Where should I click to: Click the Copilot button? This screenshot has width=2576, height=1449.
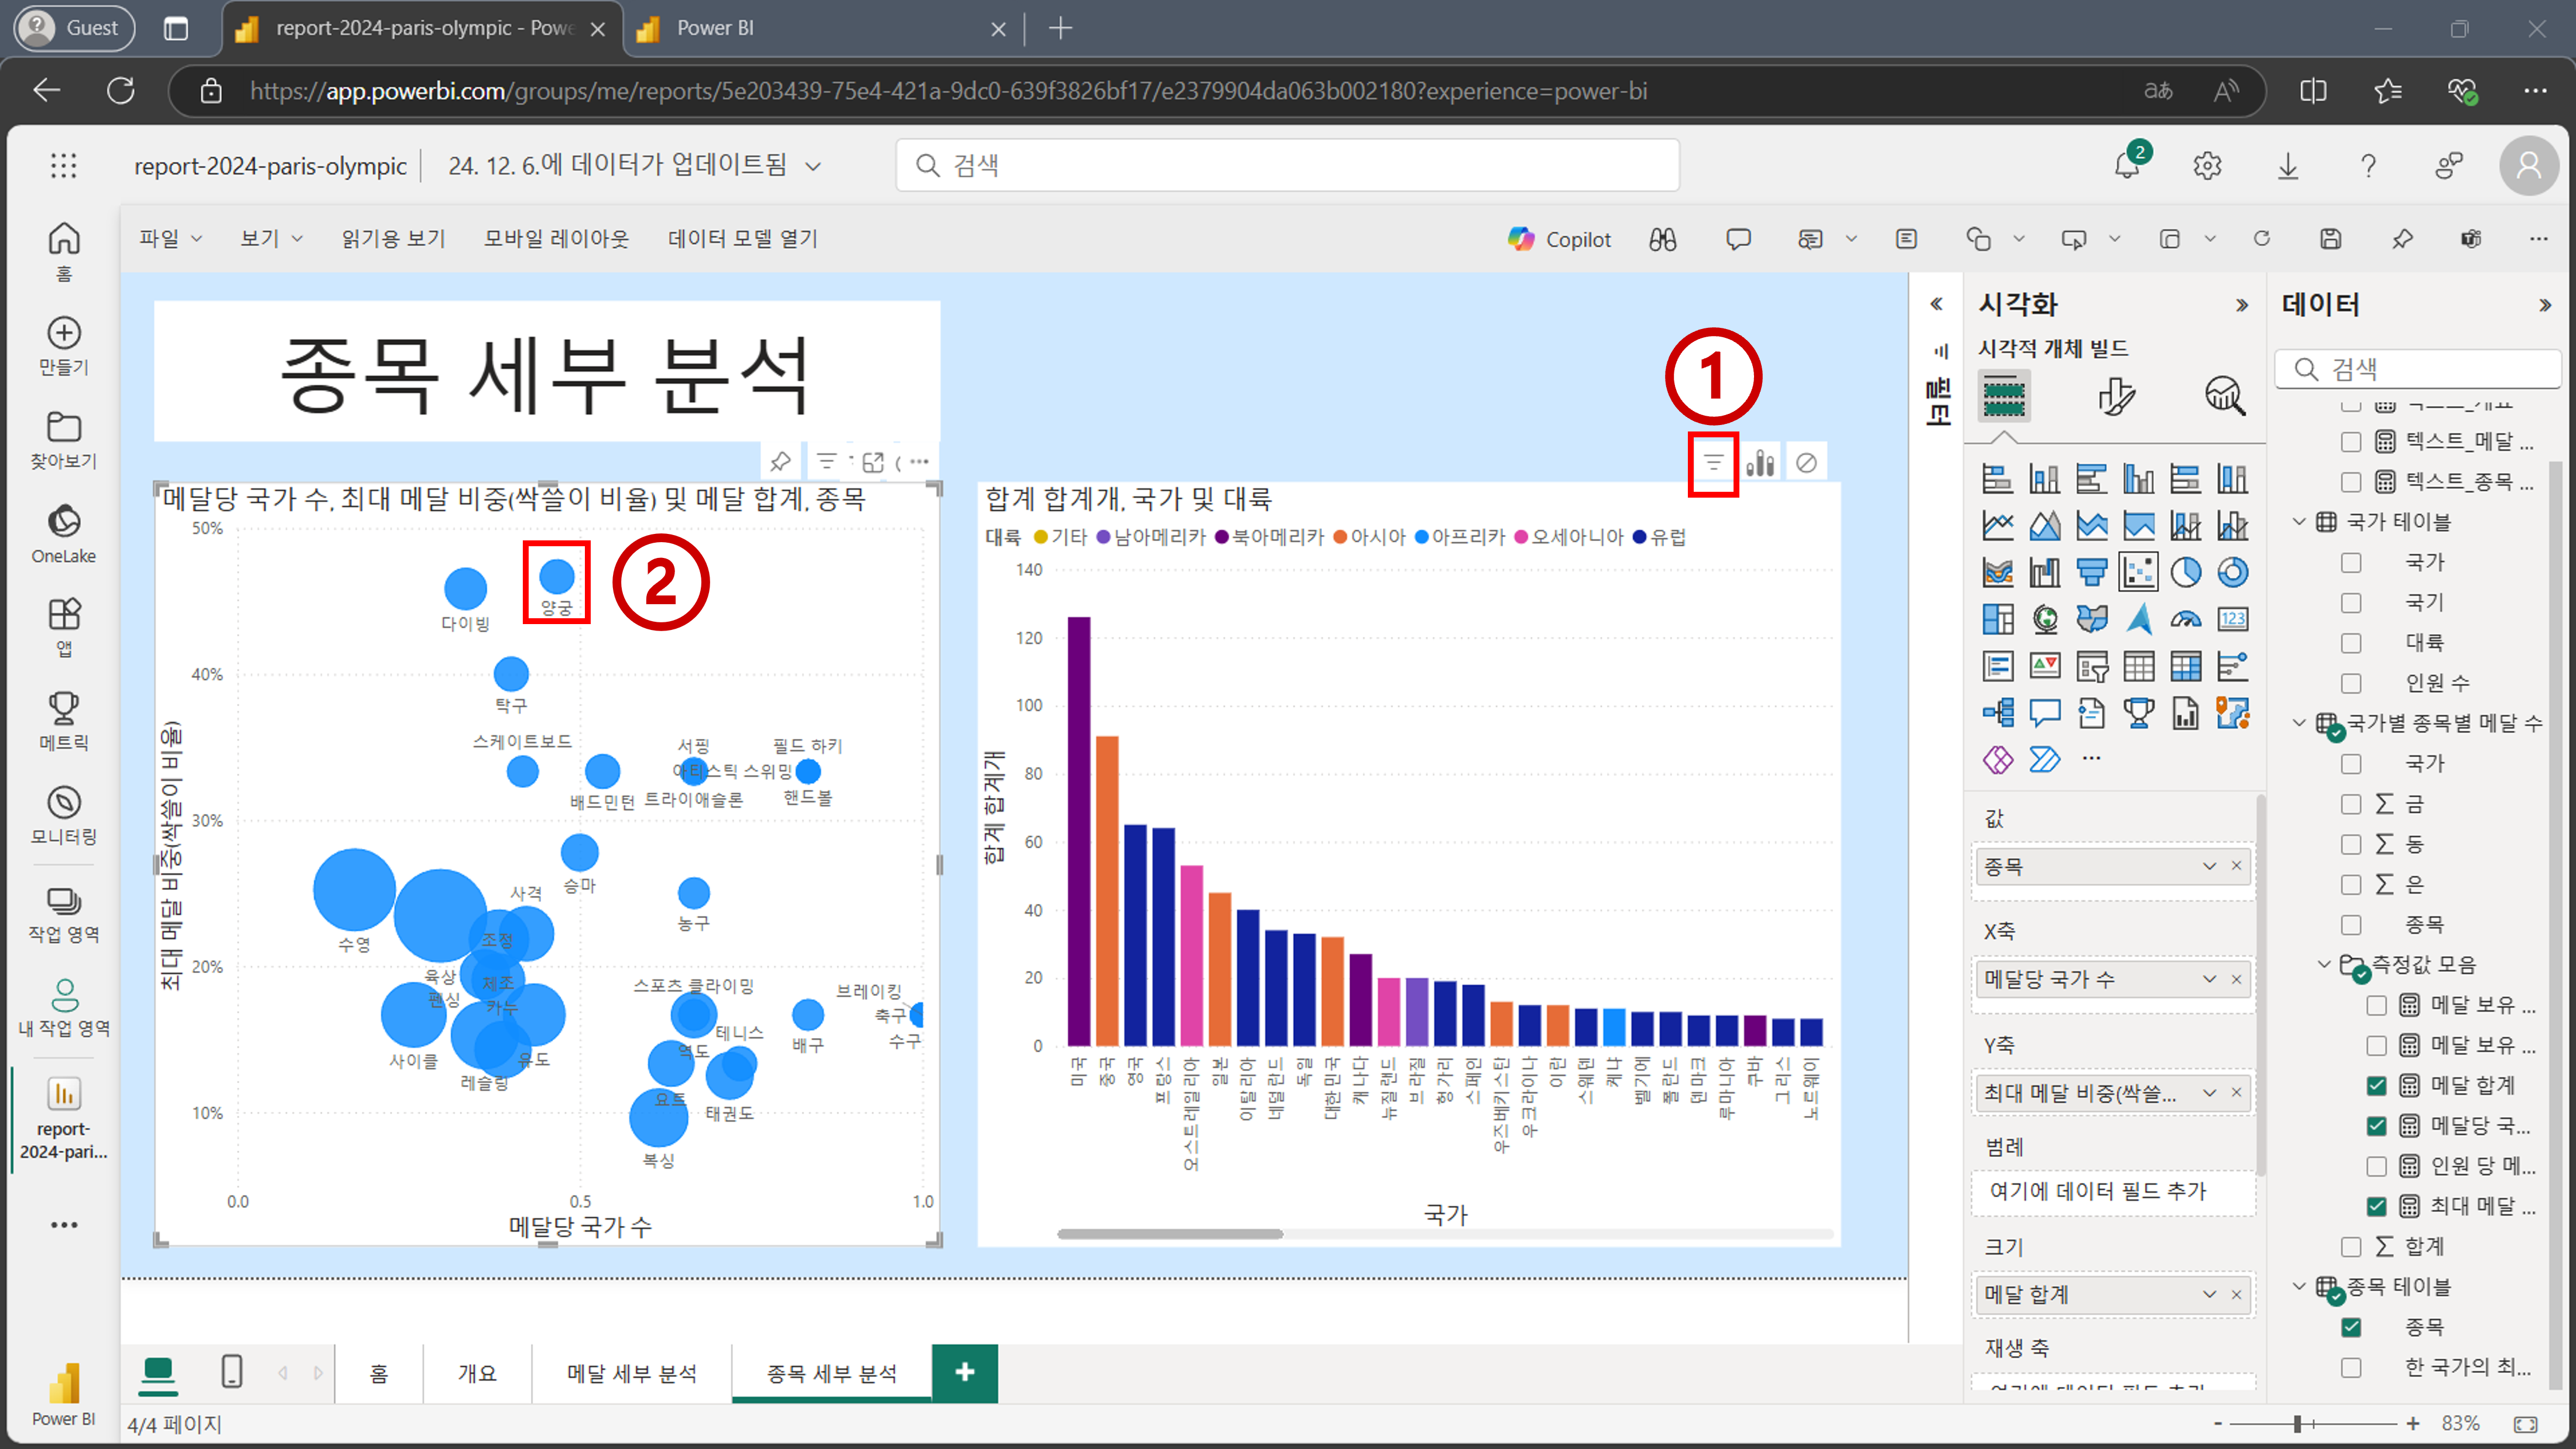point(1560,239)
